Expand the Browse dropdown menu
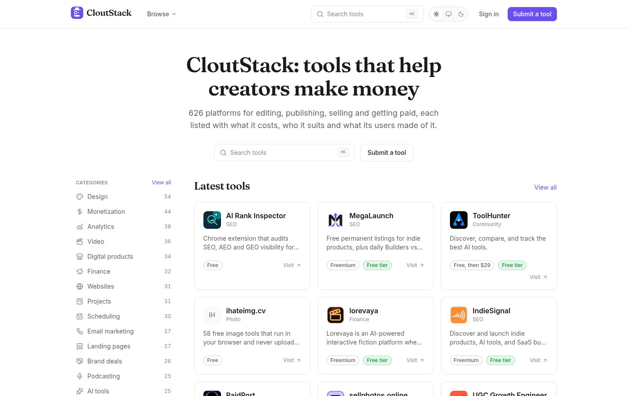This screenshot has height=396, width=634. click(x=162, y=14)
